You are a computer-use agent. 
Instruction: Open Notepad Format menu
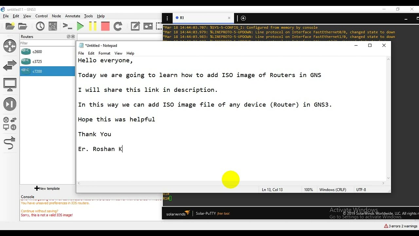coord(104,53)
